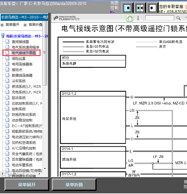Click page icon beside 接地点

7,69
